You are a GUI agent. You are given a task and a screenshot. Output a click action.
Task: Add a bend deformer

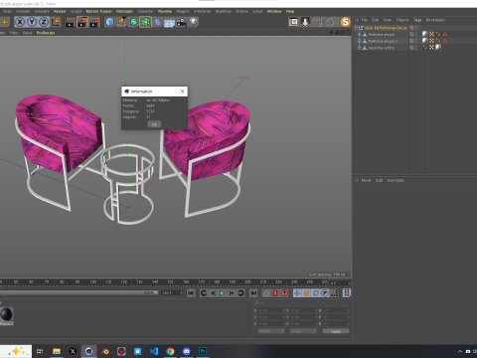[x=158, y=22]
